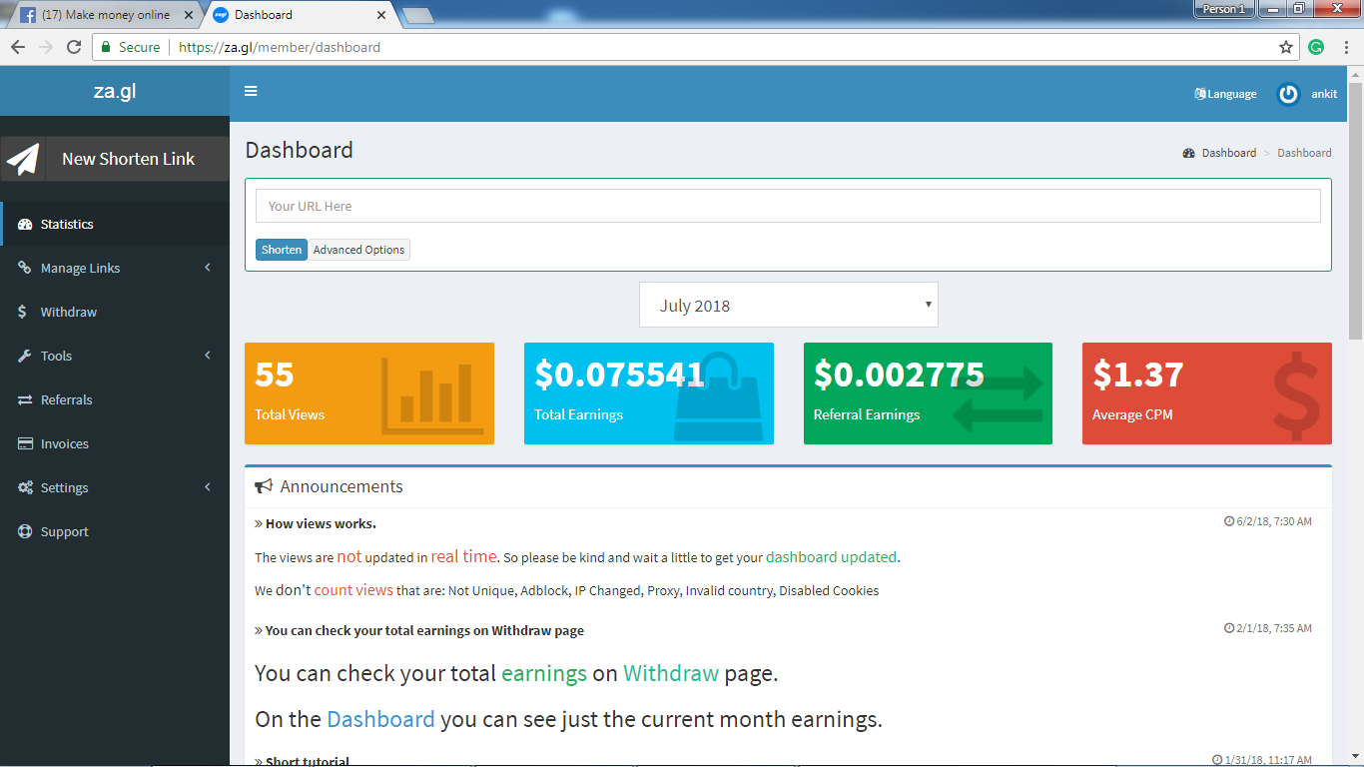Image resolution: width=1364 pixels, height=767 pixels.
Task: Click the Invoices card icon in sidebar
Action: (x=25, y=443)
